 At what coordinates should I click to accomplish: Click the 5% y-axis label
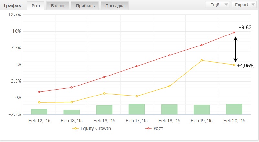18,65
